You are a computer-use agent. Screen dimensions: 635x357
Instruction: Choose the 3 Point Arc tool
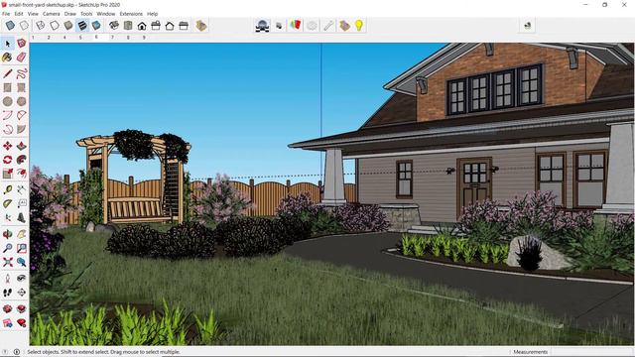[8, 129]
